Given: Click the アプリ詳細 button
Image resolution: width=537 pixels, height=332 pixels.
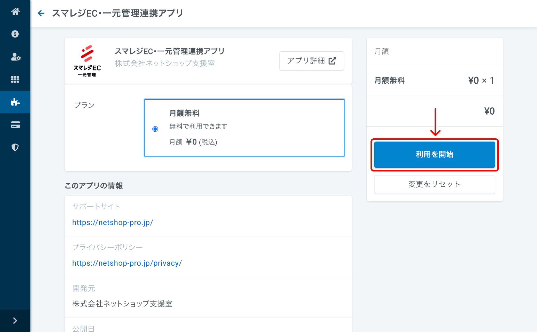Looking at the screenshot, I should pyautogui.click(x=311, y=61).
